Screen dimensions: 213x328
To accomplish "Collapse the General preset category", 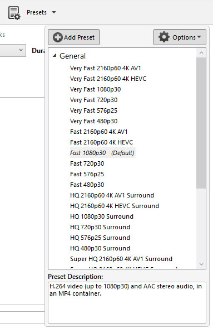I will click(x=55, y=56).
